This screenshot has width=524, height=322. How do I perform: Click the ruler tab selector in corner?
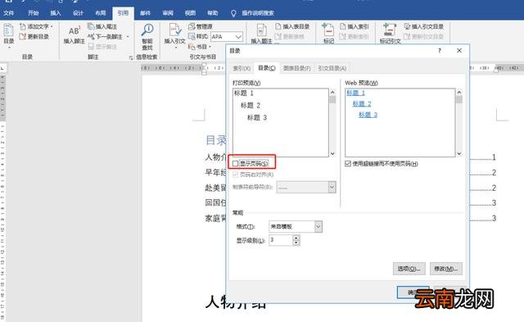2,68
